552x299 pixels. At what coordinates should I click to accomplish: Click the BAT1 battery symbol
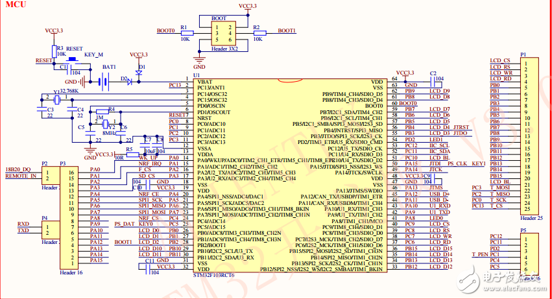(x=104, y=81)
